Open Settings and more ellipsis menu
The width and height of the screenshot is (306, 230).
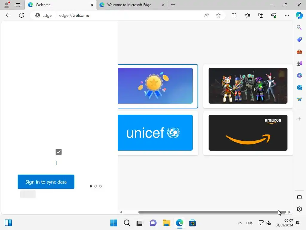click(287, 15)
